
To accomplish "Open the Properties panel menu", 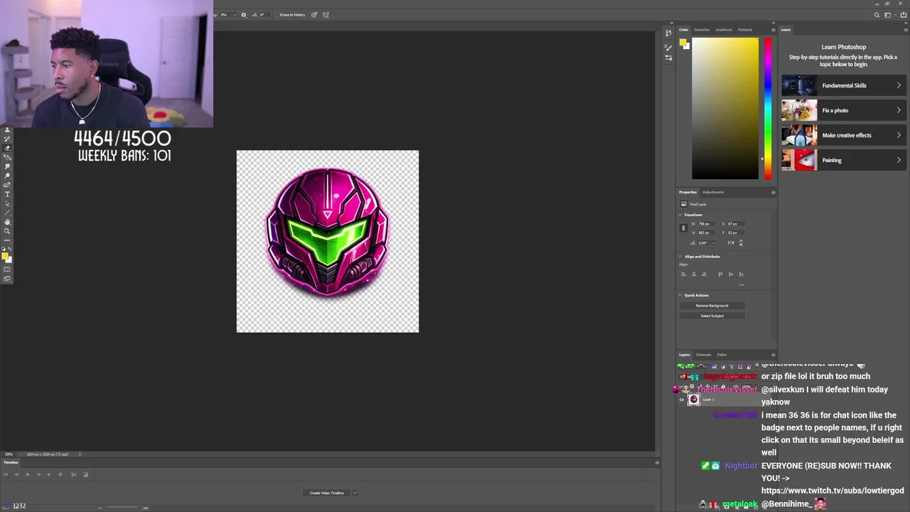I will (773, 192).
